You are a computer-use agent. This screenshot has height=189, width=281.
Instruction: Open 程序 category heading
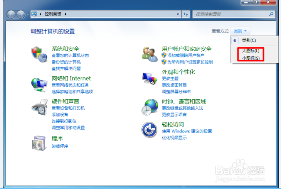point(57,139)
